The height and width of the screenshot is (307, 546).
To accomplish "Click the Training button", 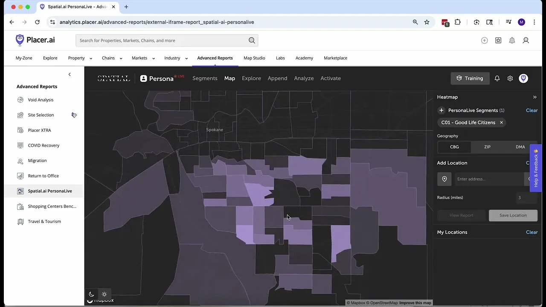I will [470, 78].
